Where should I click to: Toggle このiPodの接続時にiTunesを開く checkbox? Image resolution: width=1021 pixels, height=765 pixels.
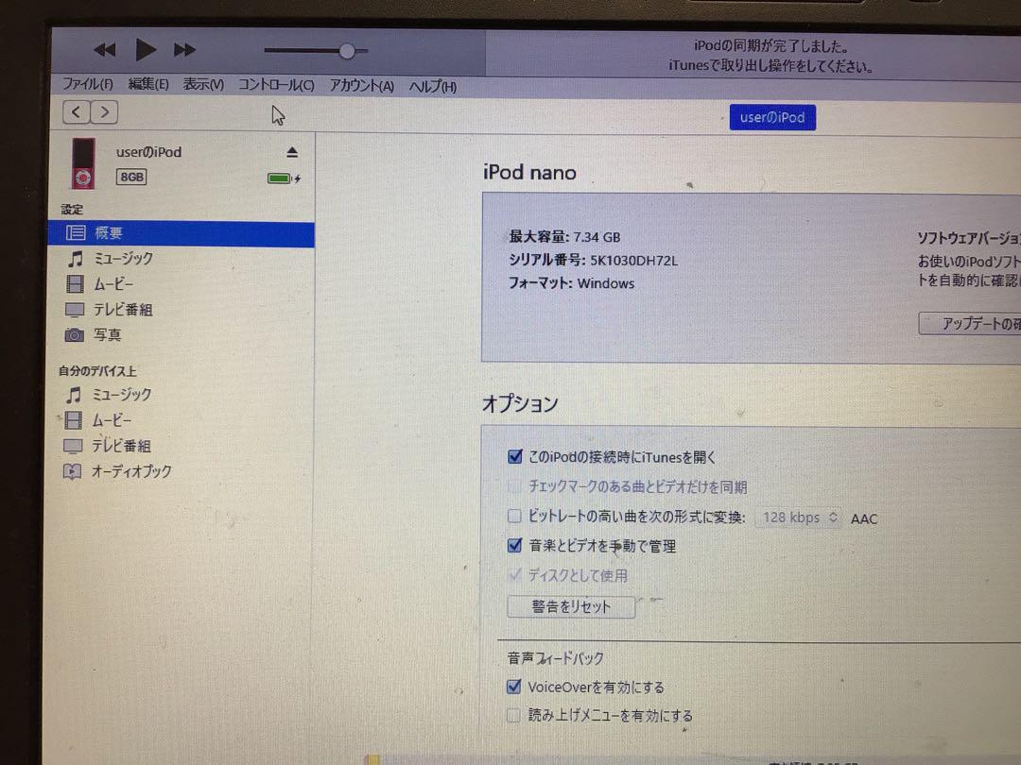pos(514,457)
